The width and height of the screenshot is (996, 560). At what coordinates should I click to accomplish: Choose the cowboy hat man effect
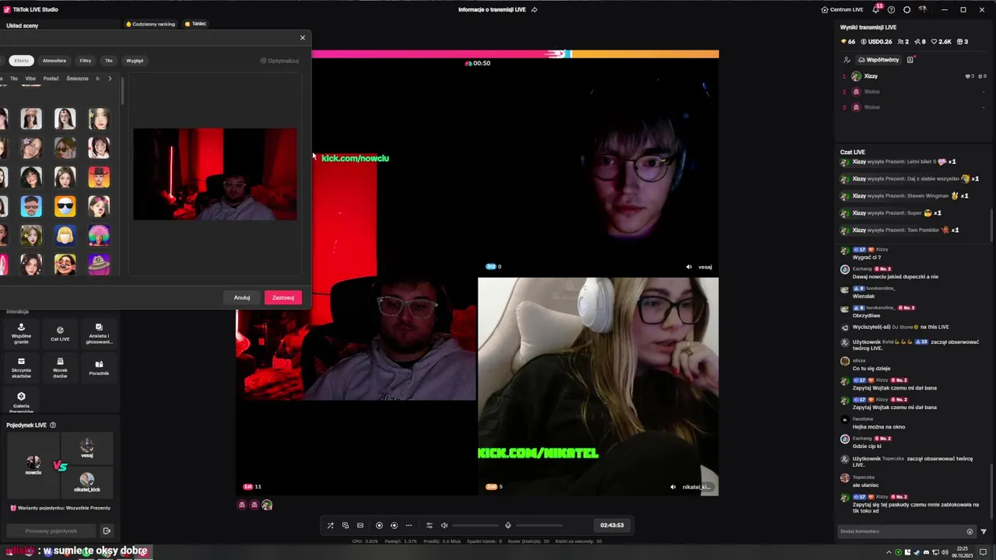pyautogui.click(x=99, y=177)
